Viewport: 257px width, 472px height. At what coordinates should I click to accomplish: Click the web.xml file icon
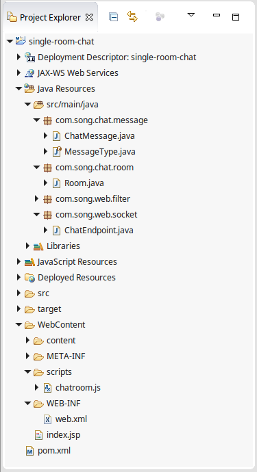click(x=48, y=419)
